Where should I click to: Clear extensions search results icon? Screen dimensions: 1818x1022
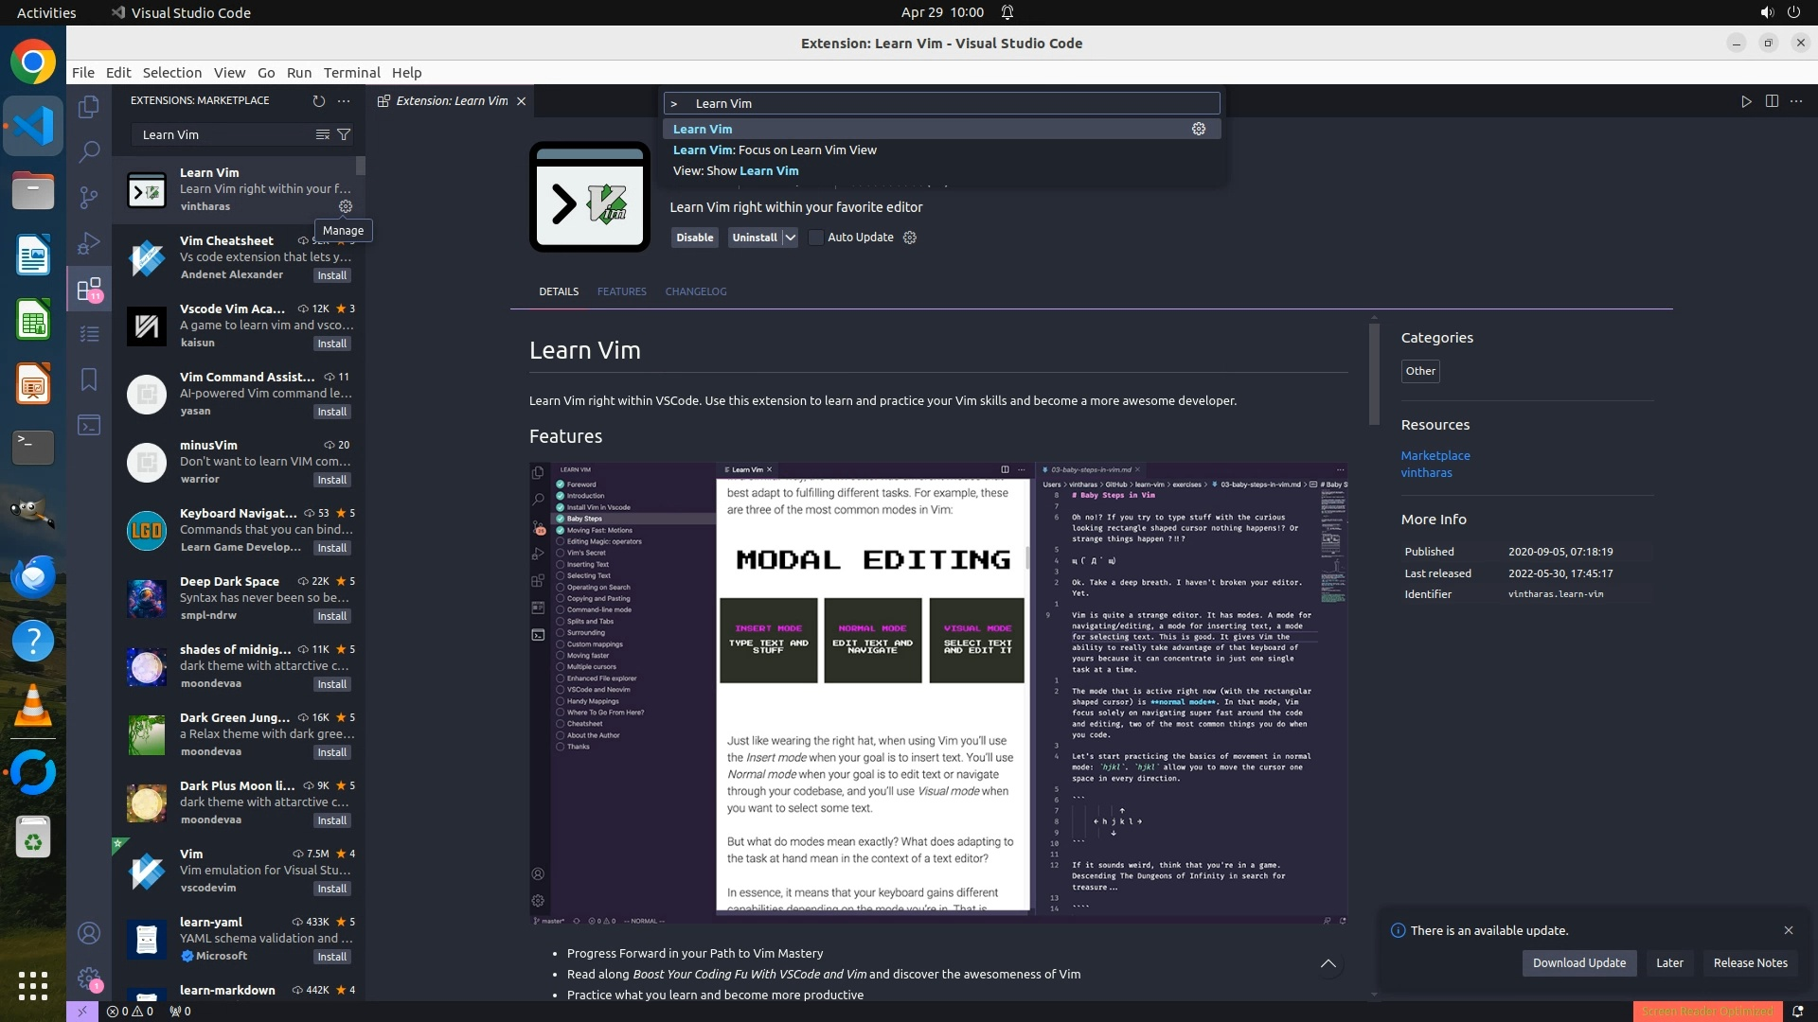point(323,134)
